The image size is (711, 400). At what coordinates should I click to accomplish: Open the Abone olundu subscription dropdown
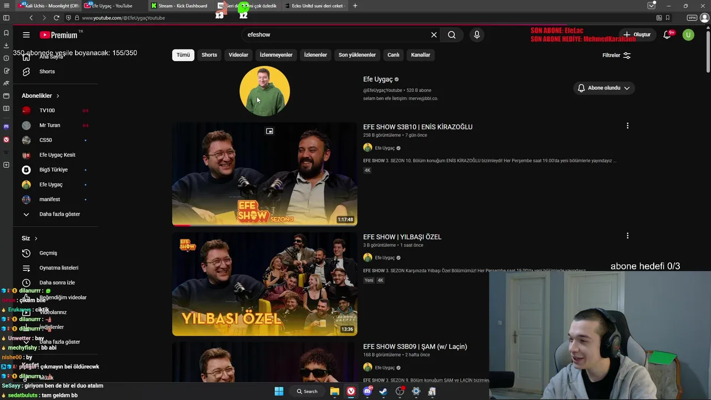(x=604, y=88)
